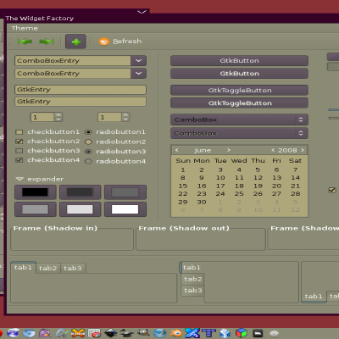Toggle checkbutton1 checkbox

click(x=19, y=132)
